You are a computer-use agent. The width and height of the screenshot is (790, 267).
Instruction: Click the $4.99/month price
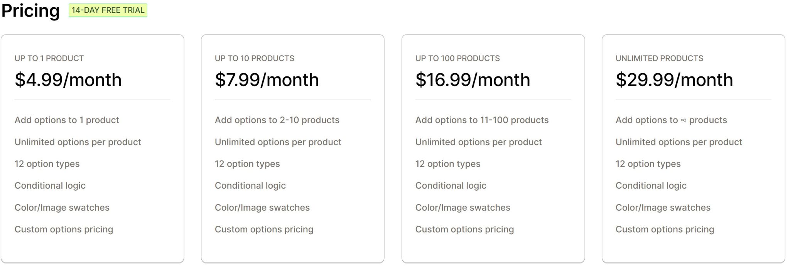point(68,80)
